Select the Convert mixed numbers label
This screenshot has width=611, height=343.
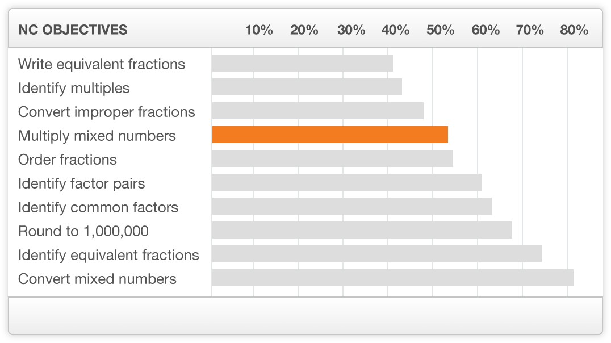point(98,279)
